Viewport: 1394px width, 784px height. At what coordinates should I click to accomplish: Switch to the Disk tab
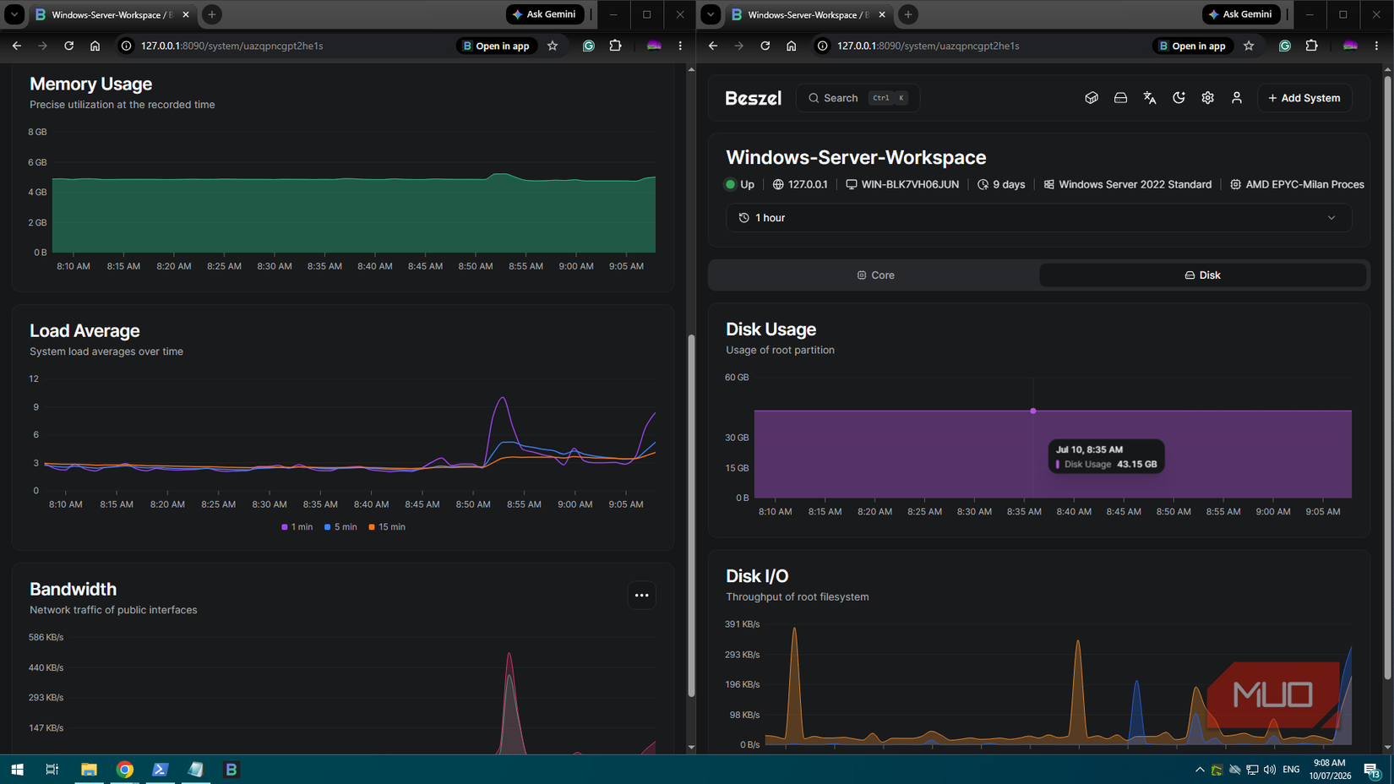pyautogui.click(x=1202, y=275)
